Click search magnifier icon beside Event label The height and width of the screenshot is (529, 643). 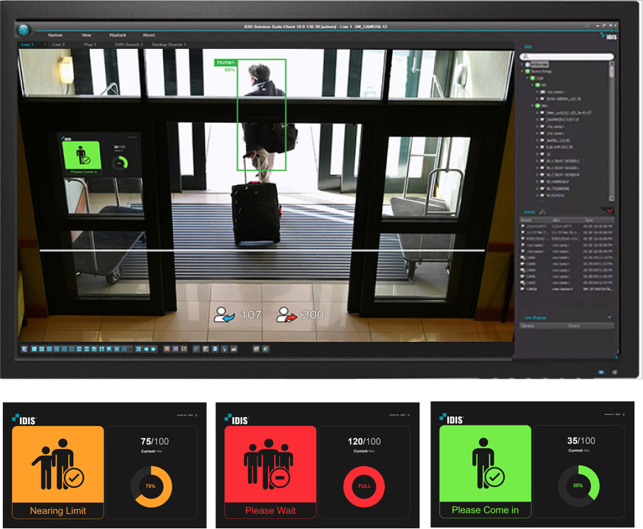pos(542,211)
